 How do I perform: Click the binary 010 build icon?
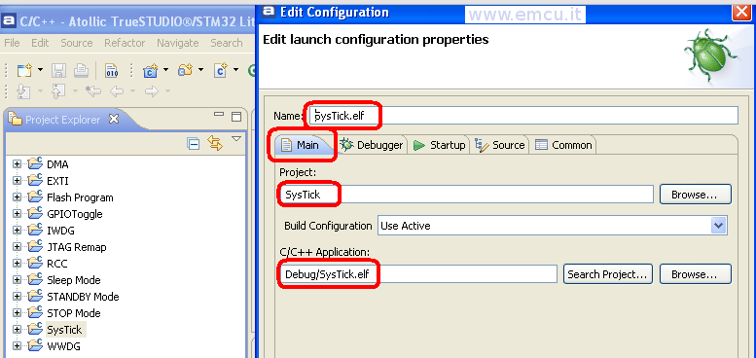click(x=111, y=71)
